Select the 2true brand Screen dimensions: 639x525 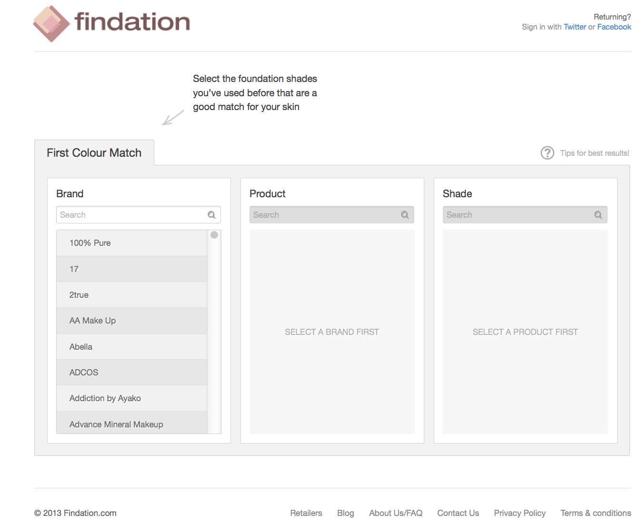[132, 295]
